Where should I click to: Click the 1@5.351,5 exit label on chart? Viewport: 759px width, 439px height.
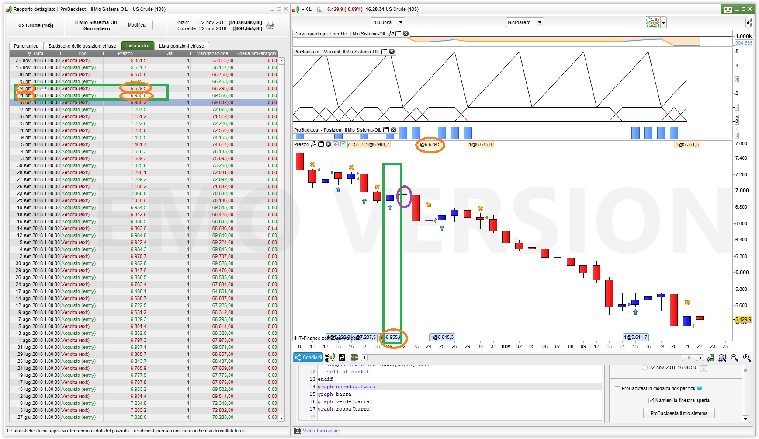click(x=687, y=144)
